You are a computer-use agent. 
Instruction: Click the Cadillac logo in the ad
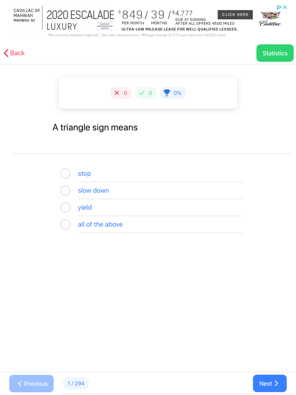[270, 18]
